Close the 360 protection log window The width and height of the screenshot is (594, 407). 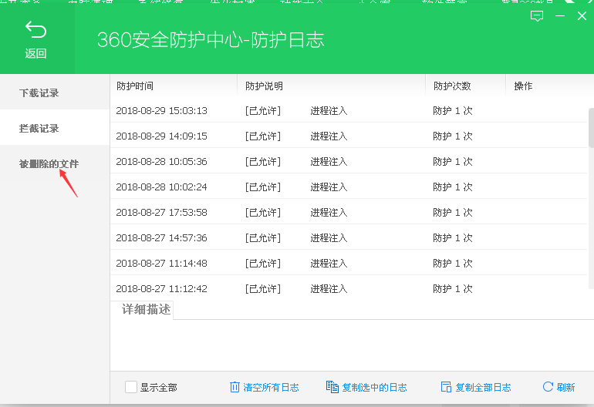tap(582, 16)
